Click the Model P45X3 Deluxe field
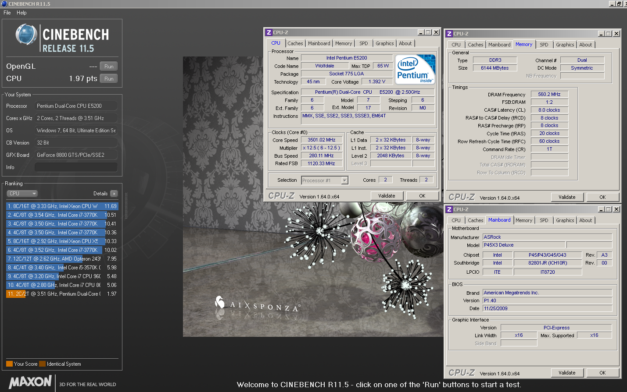 tap(524, 245)
